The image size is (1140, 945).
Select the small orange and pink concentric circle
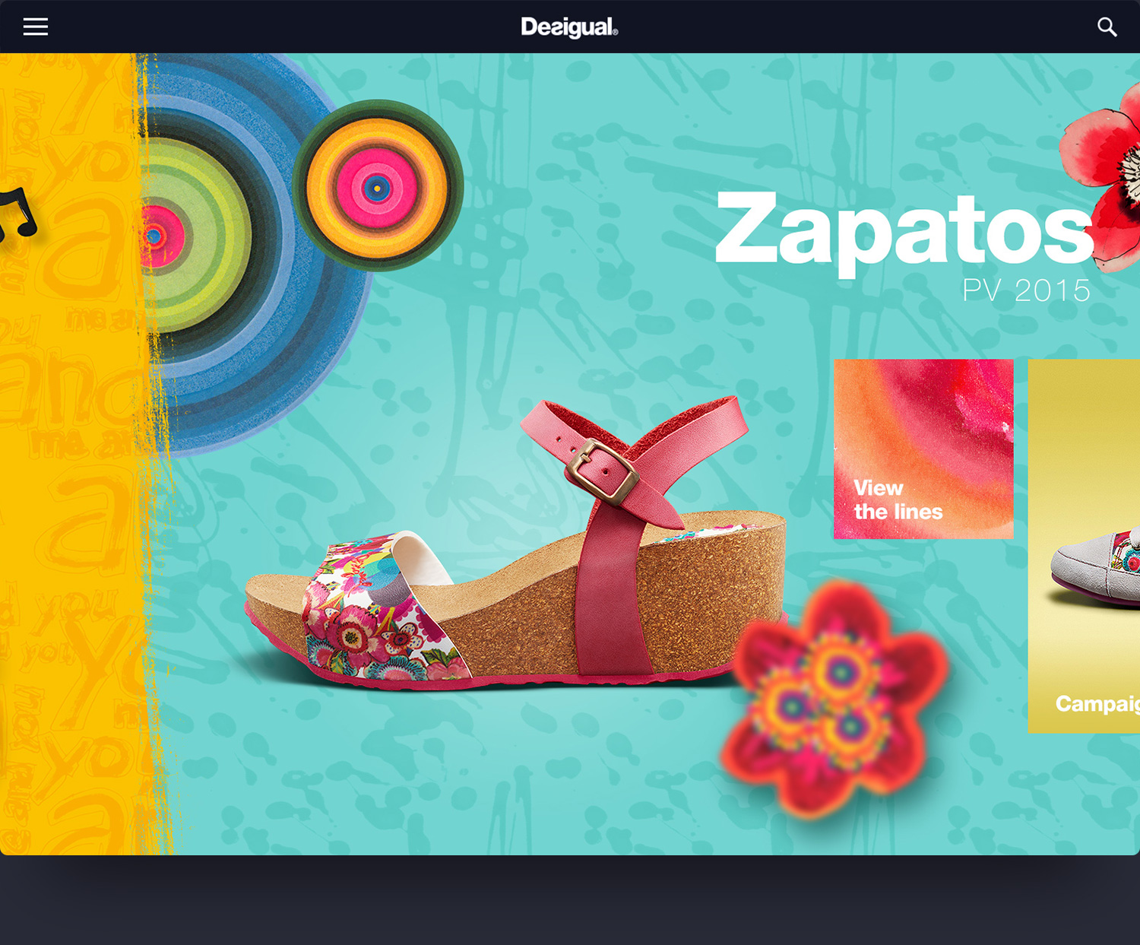[377, 186]
